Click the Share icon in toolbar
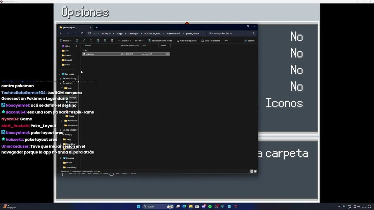The height and width of the screenshot is (210, 374). [105, 41]
